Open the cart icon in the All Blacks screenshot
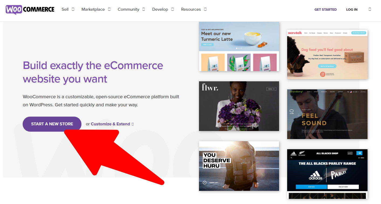Screen dimensions: 381x204 359,153
